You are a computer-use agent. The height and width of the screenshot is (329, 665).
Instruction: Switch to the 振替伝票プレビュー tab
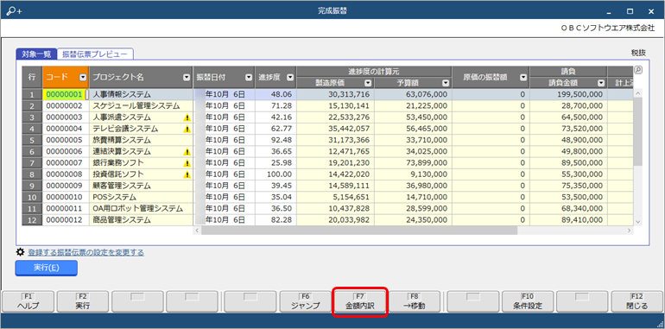click(95, 54)
